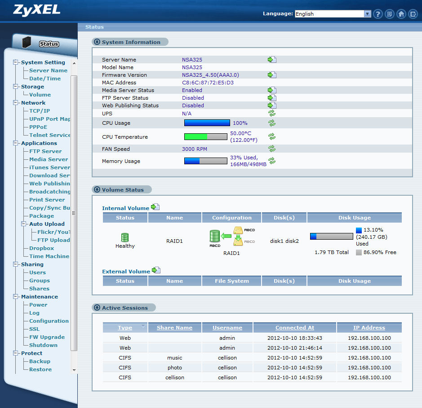Open Dropbox settings
The image size is (422, 408).
click(41, 248)
